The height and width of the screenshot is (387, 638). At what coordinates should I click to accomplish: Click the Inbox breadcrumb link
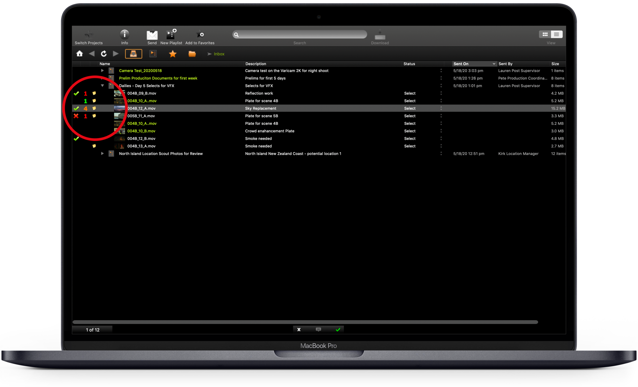pyautogui.click(x=219, y=54)
